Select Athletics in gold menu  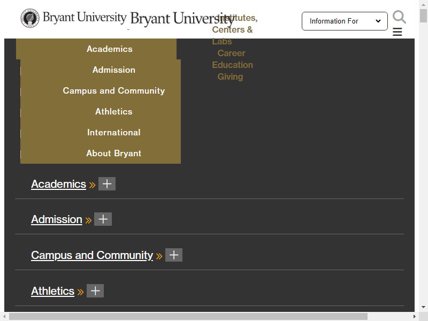pos(114,112)
